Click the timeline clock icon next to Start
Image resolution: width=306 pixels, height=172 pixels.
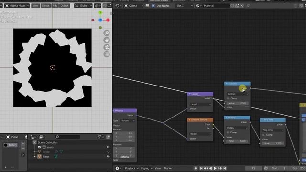pos(266,168)
